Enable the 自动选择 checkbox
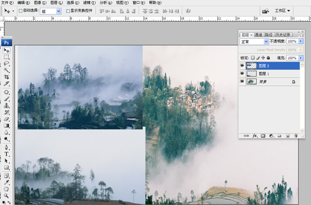The image size is (311, 205). click(x=20, y=11)
